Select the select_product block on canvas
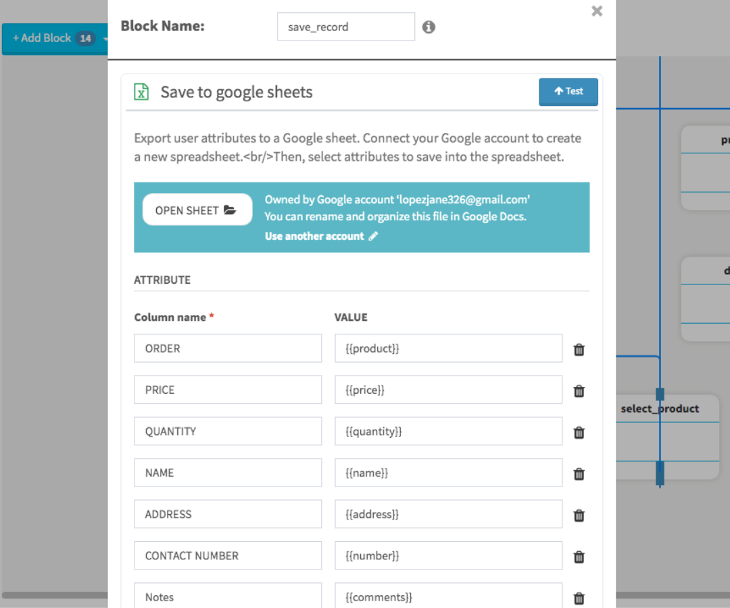This screenshot has width=730, height=608. [x=667, y=436]
